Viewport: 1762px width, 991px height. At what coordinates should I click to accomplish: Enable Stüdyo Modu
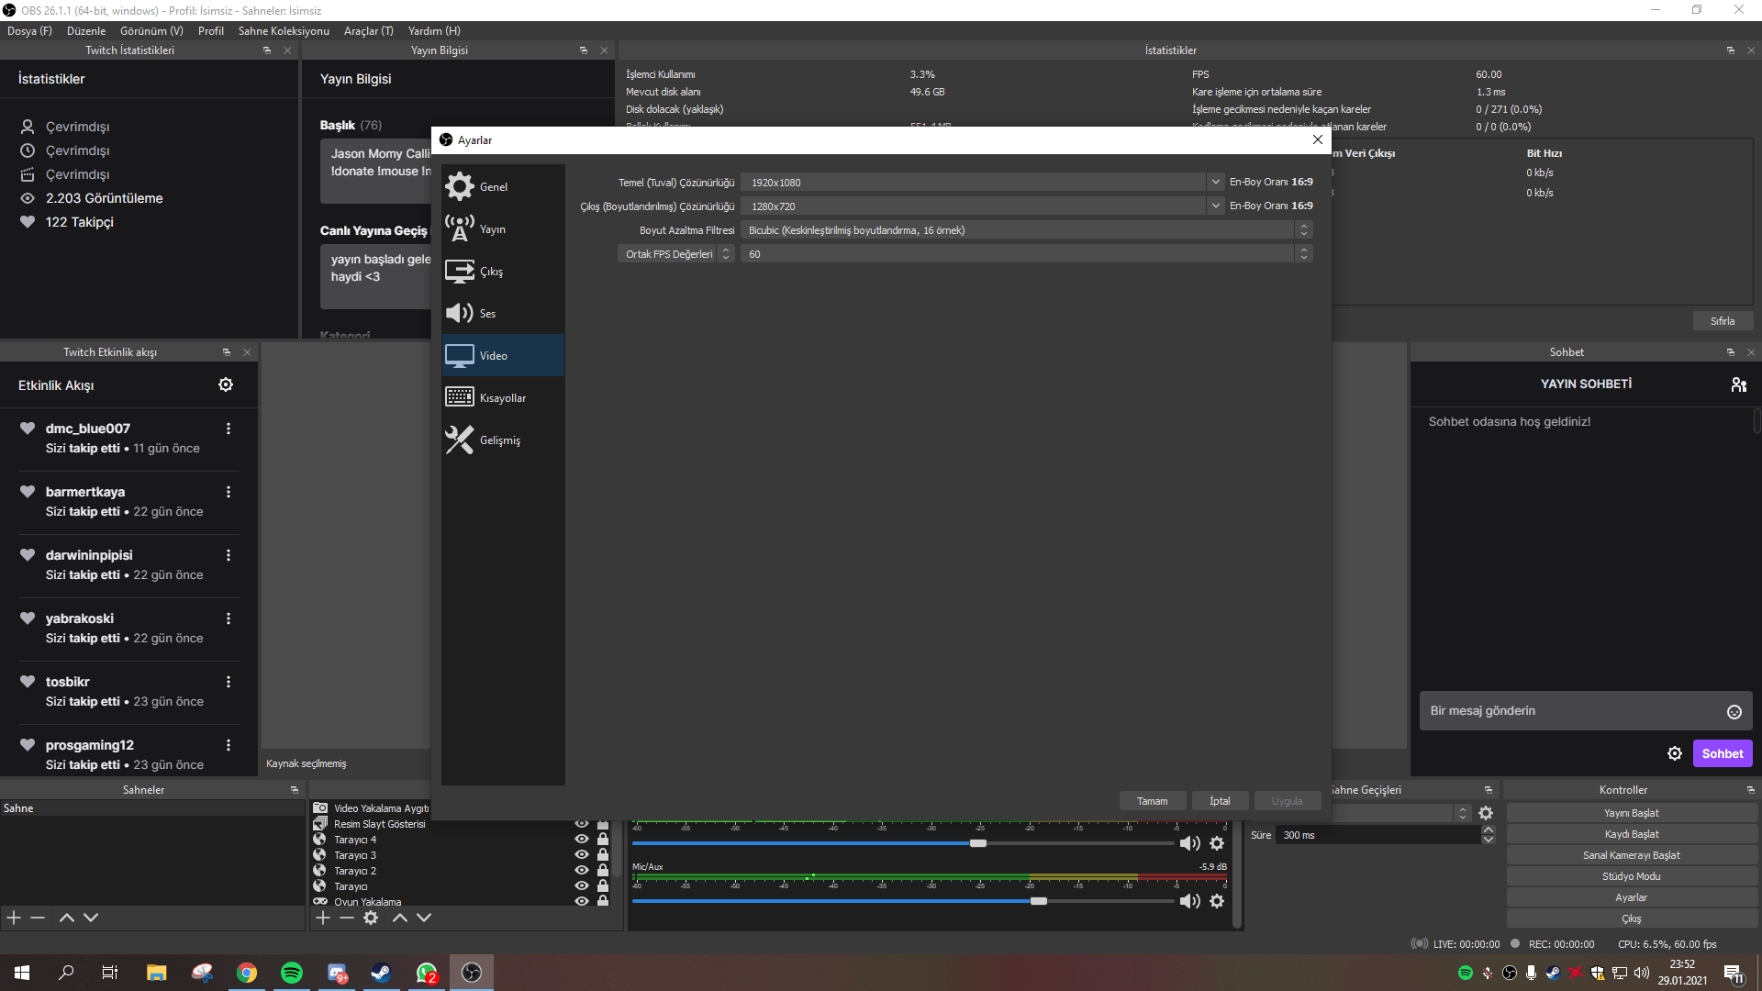tap(1631, 876)
